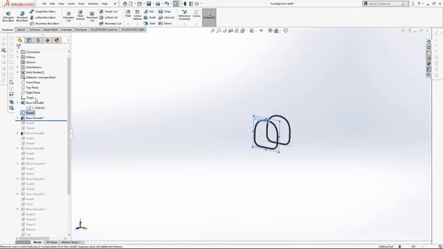443x249 pixels.
Task: Open the Fillet dropdown arrow
Action: pos(128,24)
